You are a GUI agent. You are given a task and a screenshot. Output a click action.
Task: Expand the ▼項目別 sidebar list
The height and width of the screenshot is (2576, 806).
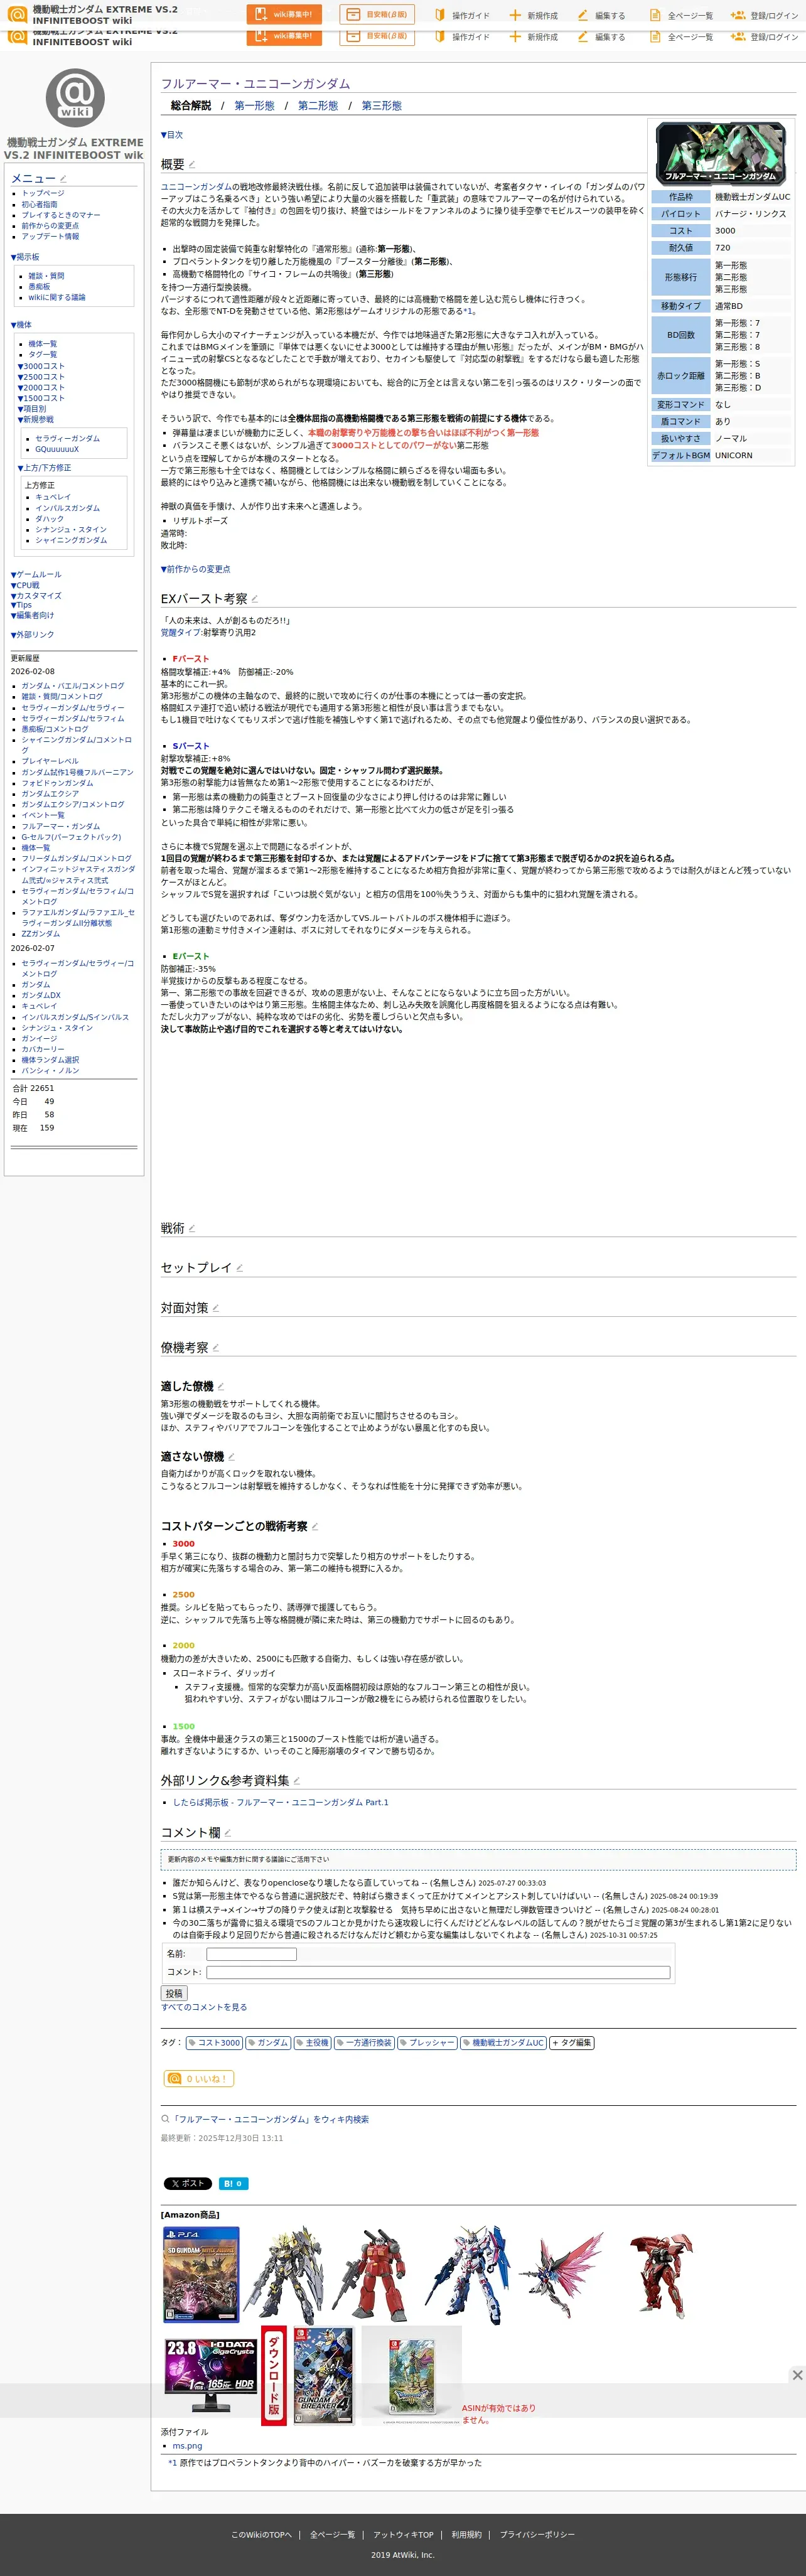click(32, 409)
